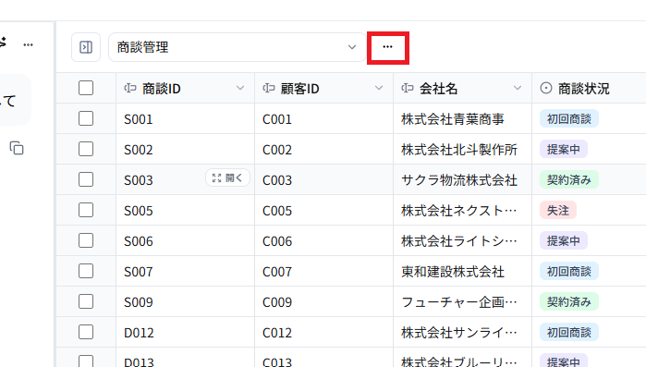The image size is (646, 367).
Task: Click the 初回商談 tag in D012 row
Action: [x=569, y=332]
